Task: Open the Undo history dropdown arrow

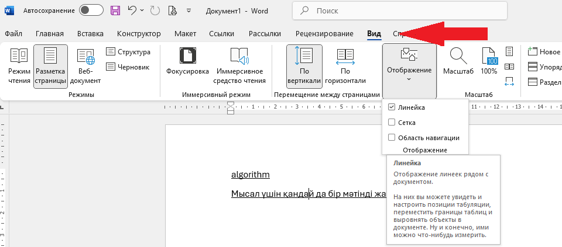Action: tap(142, 11)
